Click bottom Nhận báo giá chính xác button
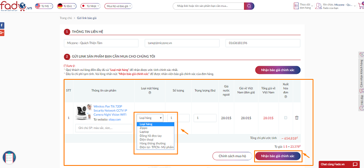 (278, 156)
